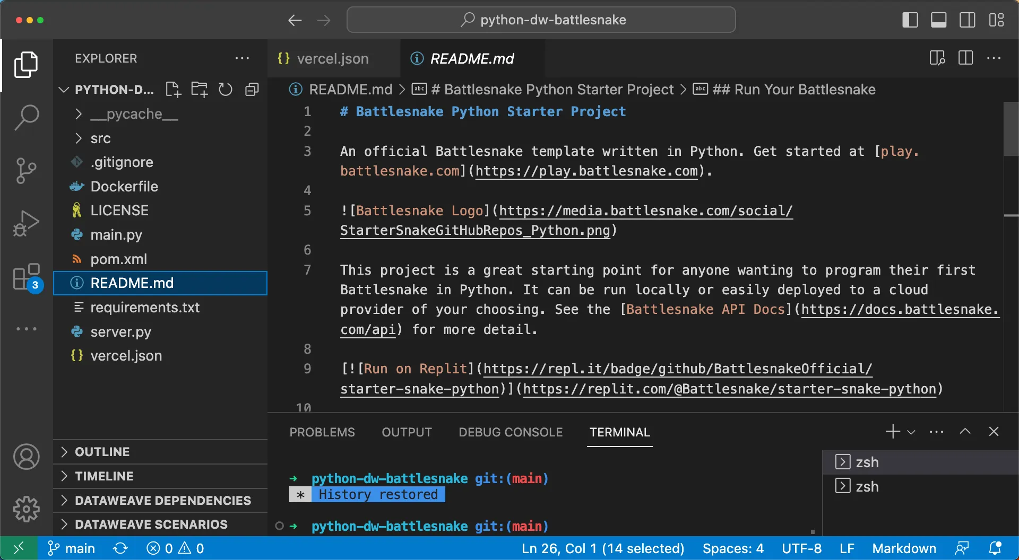Viewport: 1019px width, 560px height.
Task: Select the TERMINAL panel tab
Action: (x=620, y=432)
